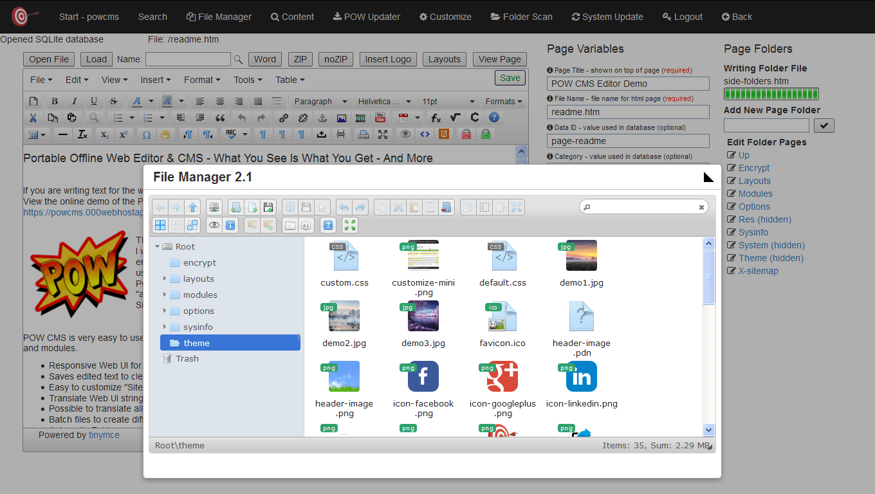Click File Manager get info icon

[x=230, y=226]
